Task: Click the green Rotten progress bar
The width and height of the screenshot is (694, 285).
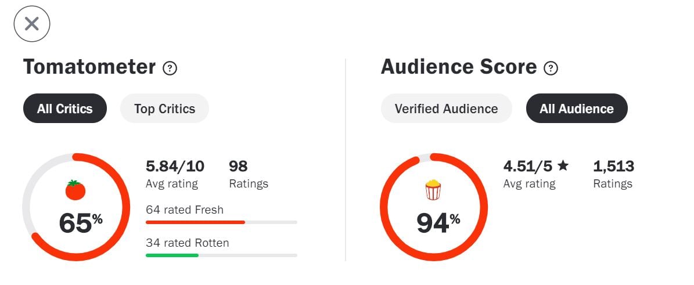Action: point(172,255)
